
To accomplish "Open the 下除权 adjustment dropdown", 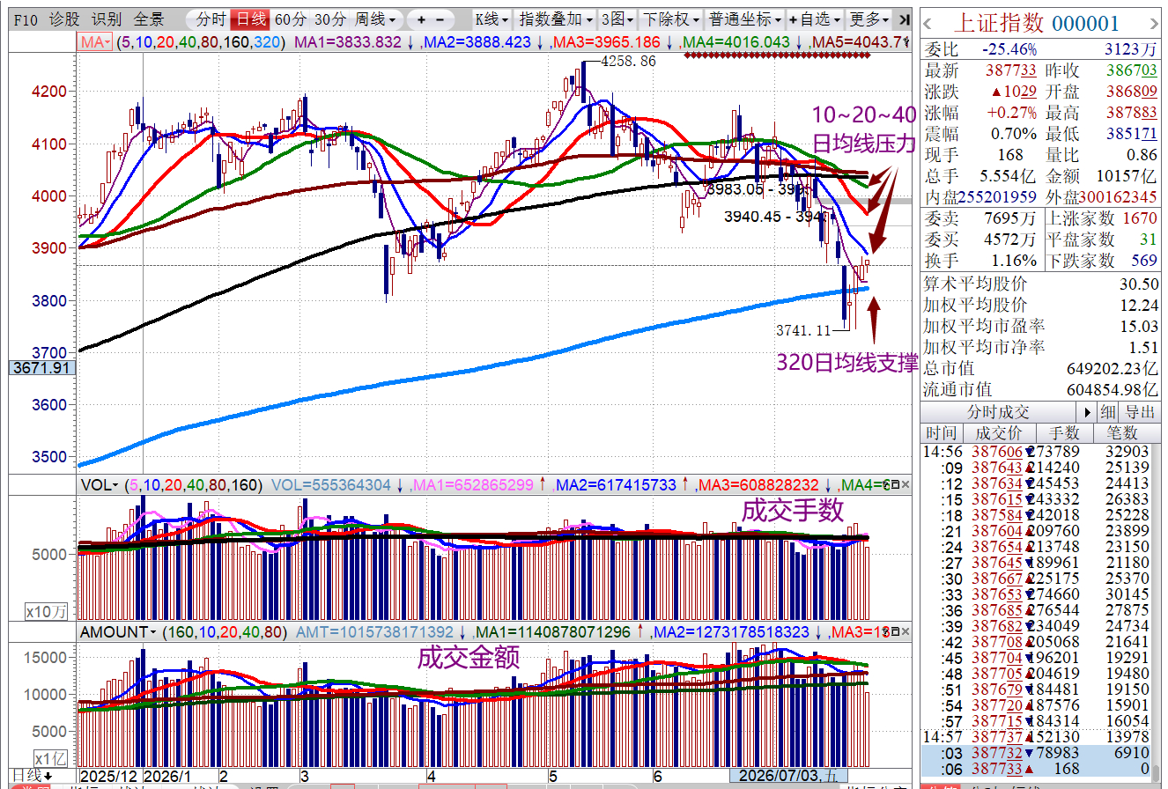I will click(670, 18).
